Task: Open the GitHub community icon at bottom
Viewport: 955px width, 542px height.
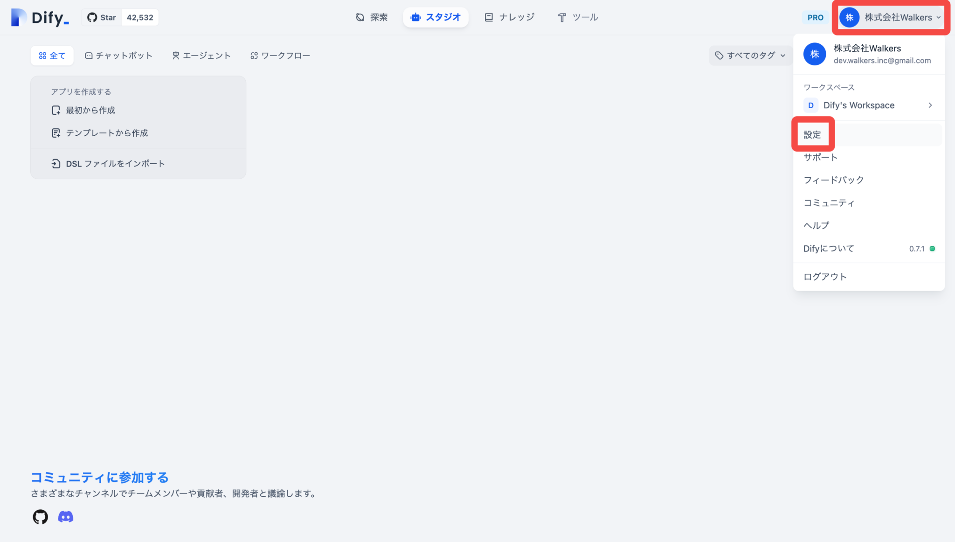Action: point(40,517)
